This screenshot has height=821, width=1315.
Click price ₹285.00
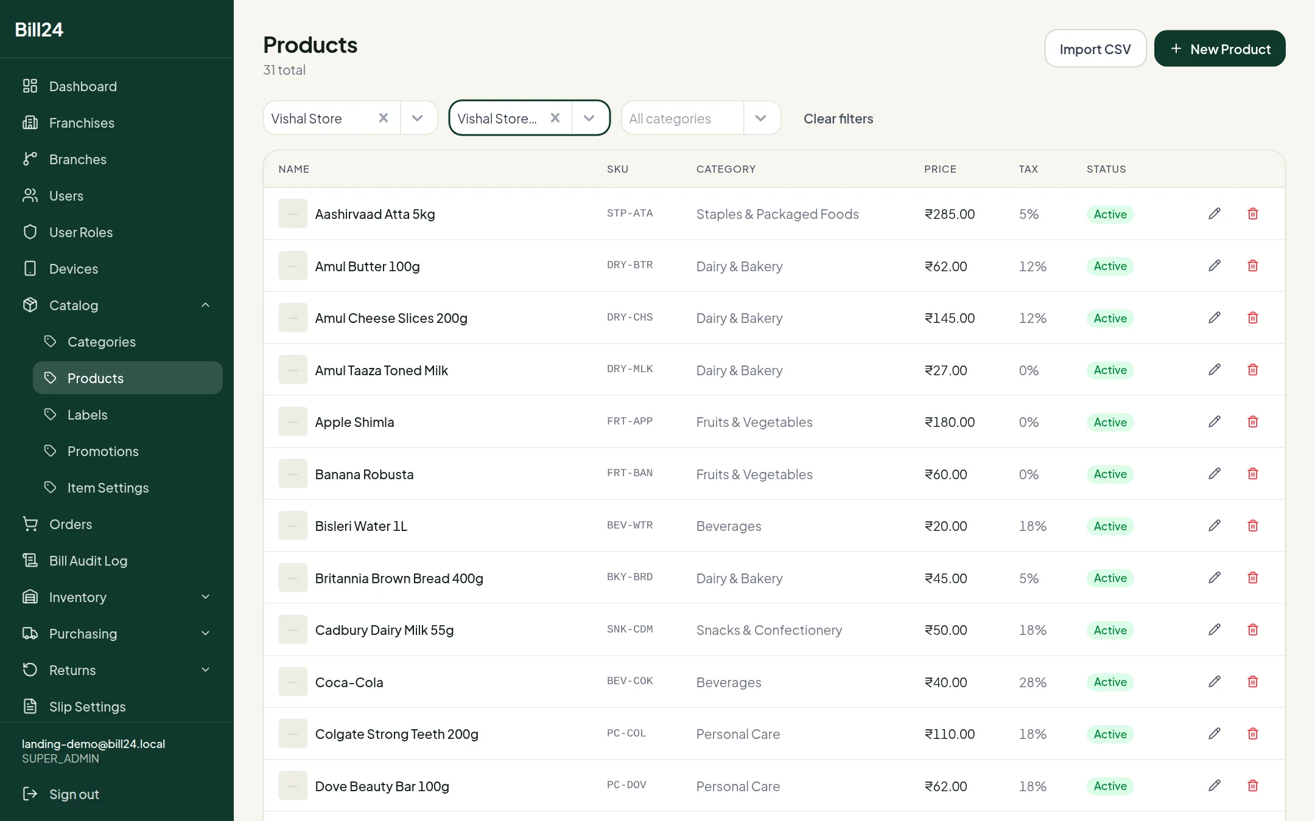point(950,214)
